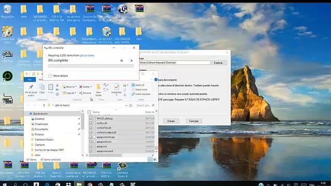Click Select all in the ribbon

pos(138,85)
